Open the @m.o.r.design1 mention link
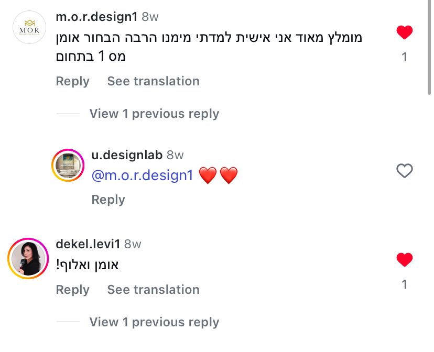 coord(143,175)
